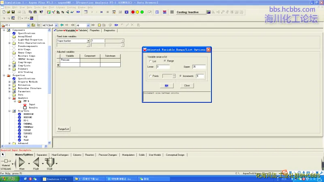The width and height of the screenshot is (324, 182).
Task: Click the Open file folder icon
Action: click(x=9, y=12)
